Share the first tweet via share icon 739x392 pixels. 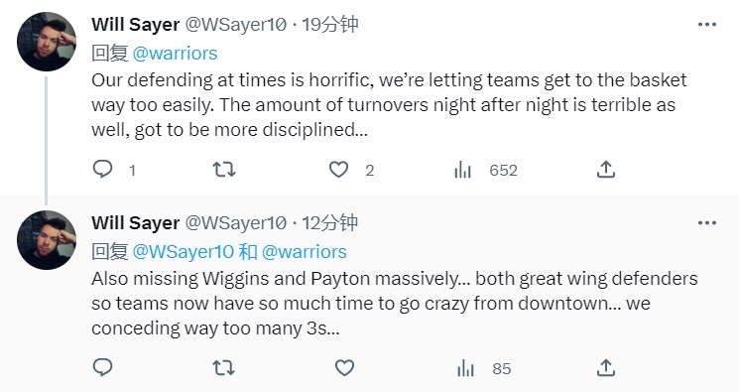pos(606,170)
